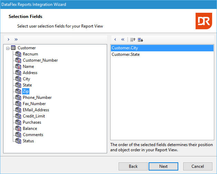Select Customer.City in selected list
The width and height of the screenshot is (217, 174).
tap(162, 48)
